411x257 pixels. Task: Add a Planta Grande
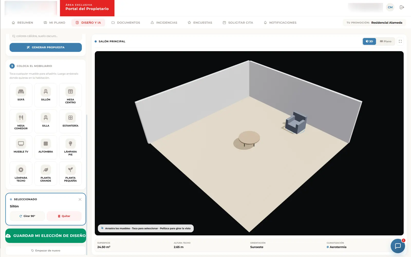[46, 173]
